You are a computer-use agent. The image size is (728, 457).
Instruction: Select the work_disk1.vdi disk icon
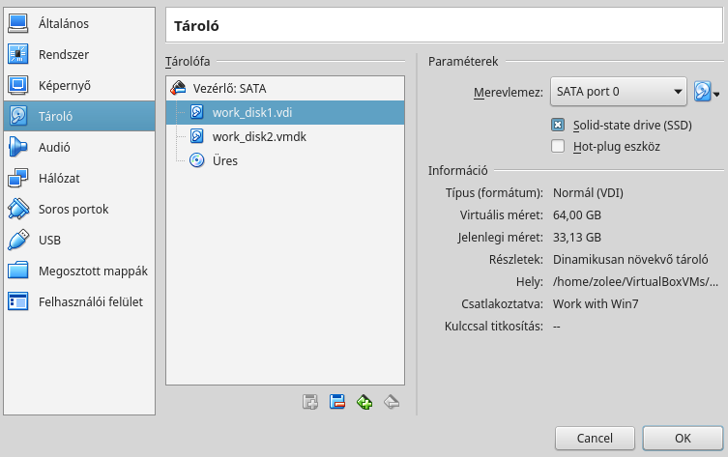[x=197, y=112]
